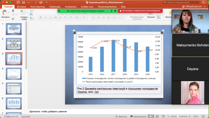Click the Общий доступ button
Screen dimensions: 209x118
point(192,6)
